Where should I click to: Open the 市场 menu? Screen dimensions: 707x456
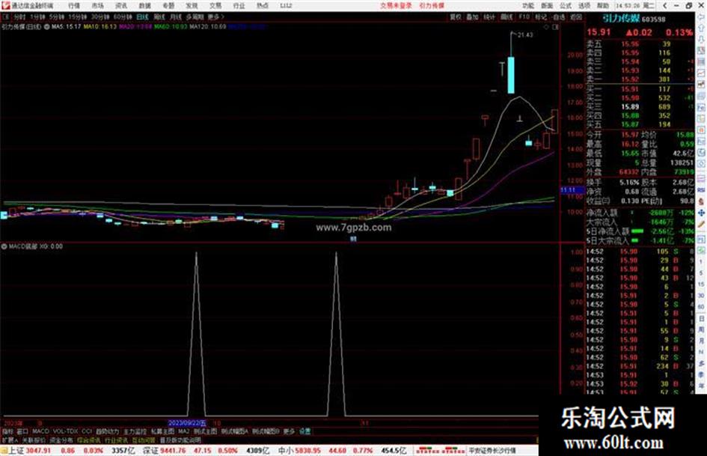(x=97, y=5)
